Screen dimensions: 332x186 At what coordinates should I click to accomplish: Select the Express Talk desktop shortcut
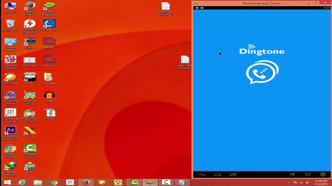tap(49, 25)
